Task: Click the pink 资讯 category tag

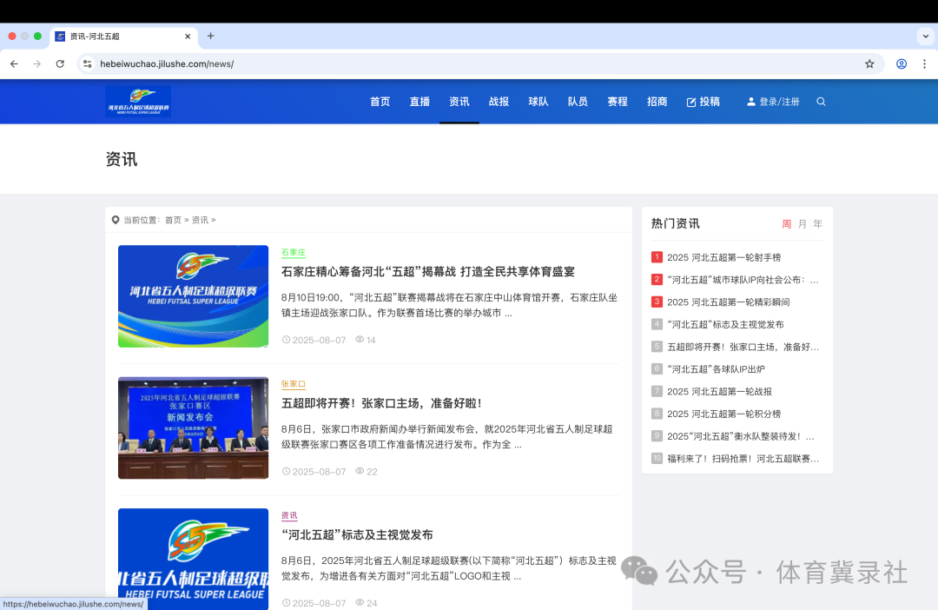Action: pos(289,515)
